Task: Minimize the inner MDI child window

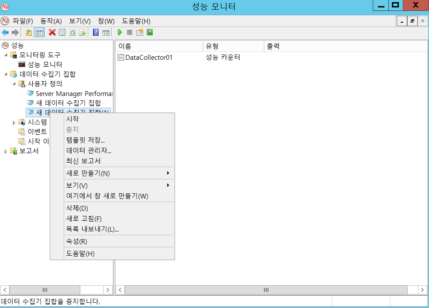Action: coord(402,21)
